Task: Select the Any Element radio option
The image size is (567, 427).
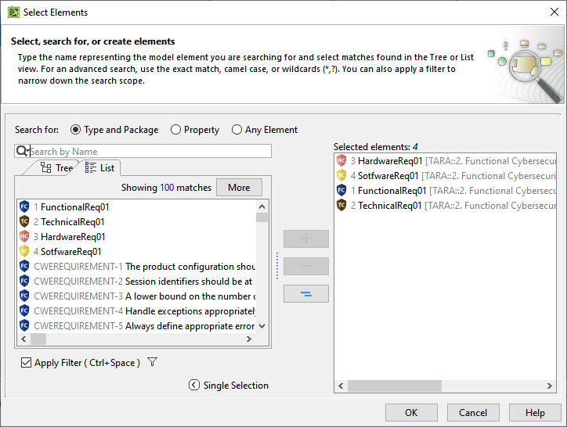Action: tap(237, 130)
